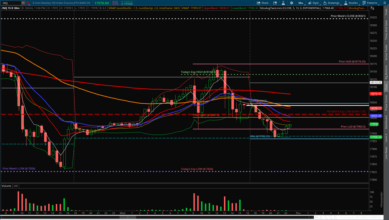
Task: Click the Share chart icon
Action: 258,3
